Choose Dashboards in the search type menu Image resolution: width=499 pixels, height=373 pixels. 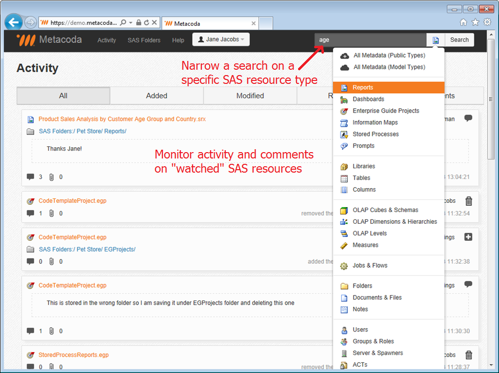(389, 99)
